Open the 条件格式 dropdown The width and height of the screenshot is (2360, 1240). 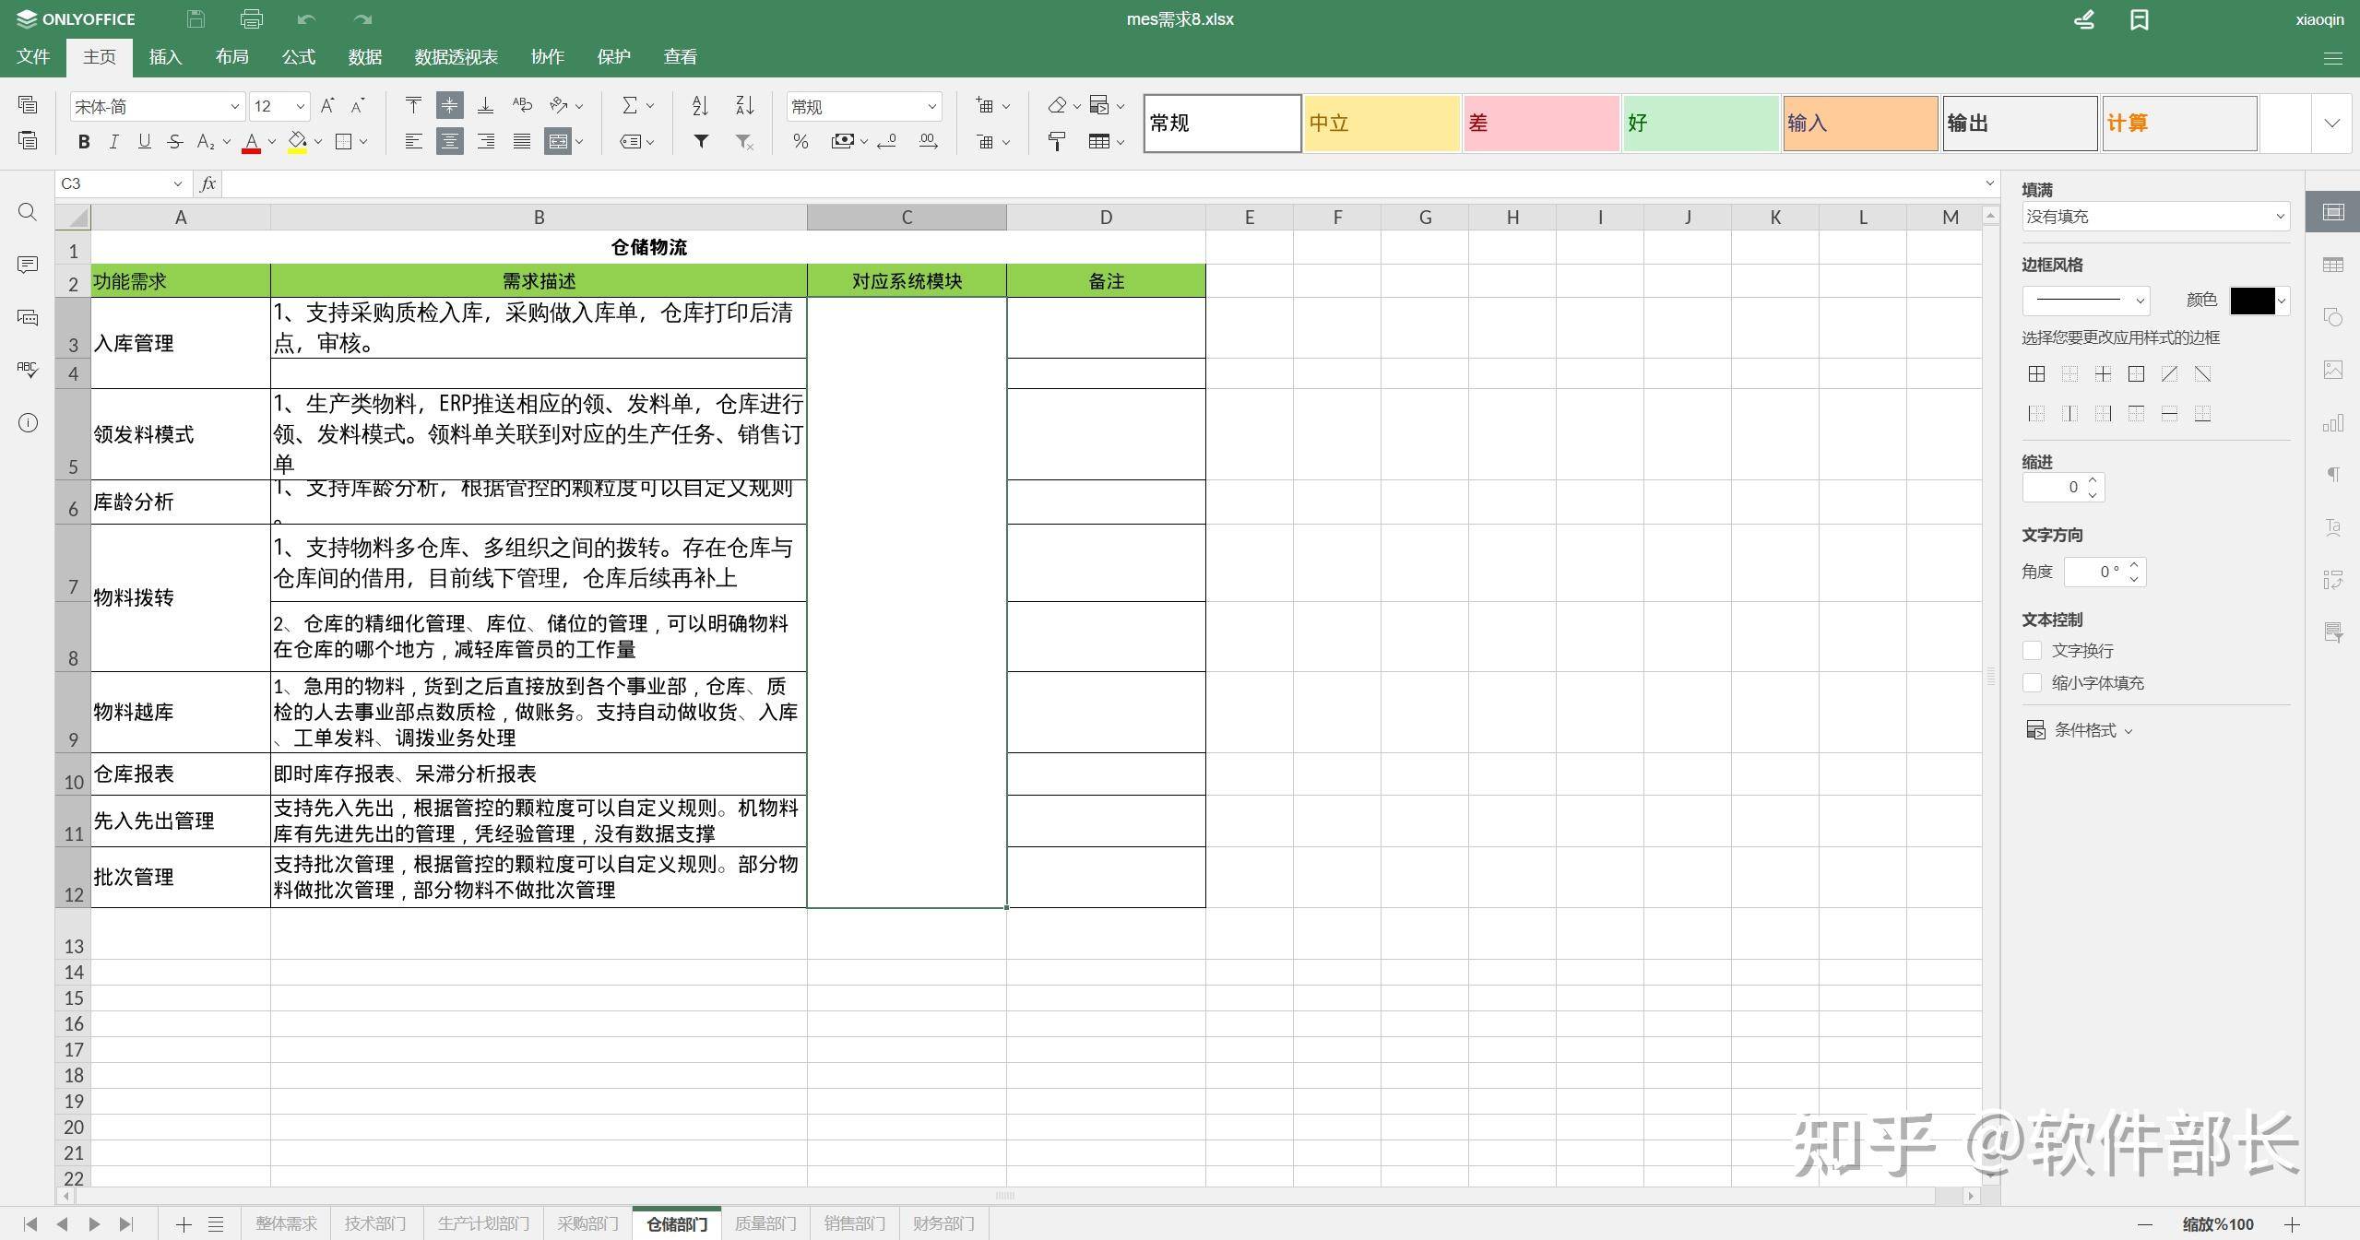2081,730
